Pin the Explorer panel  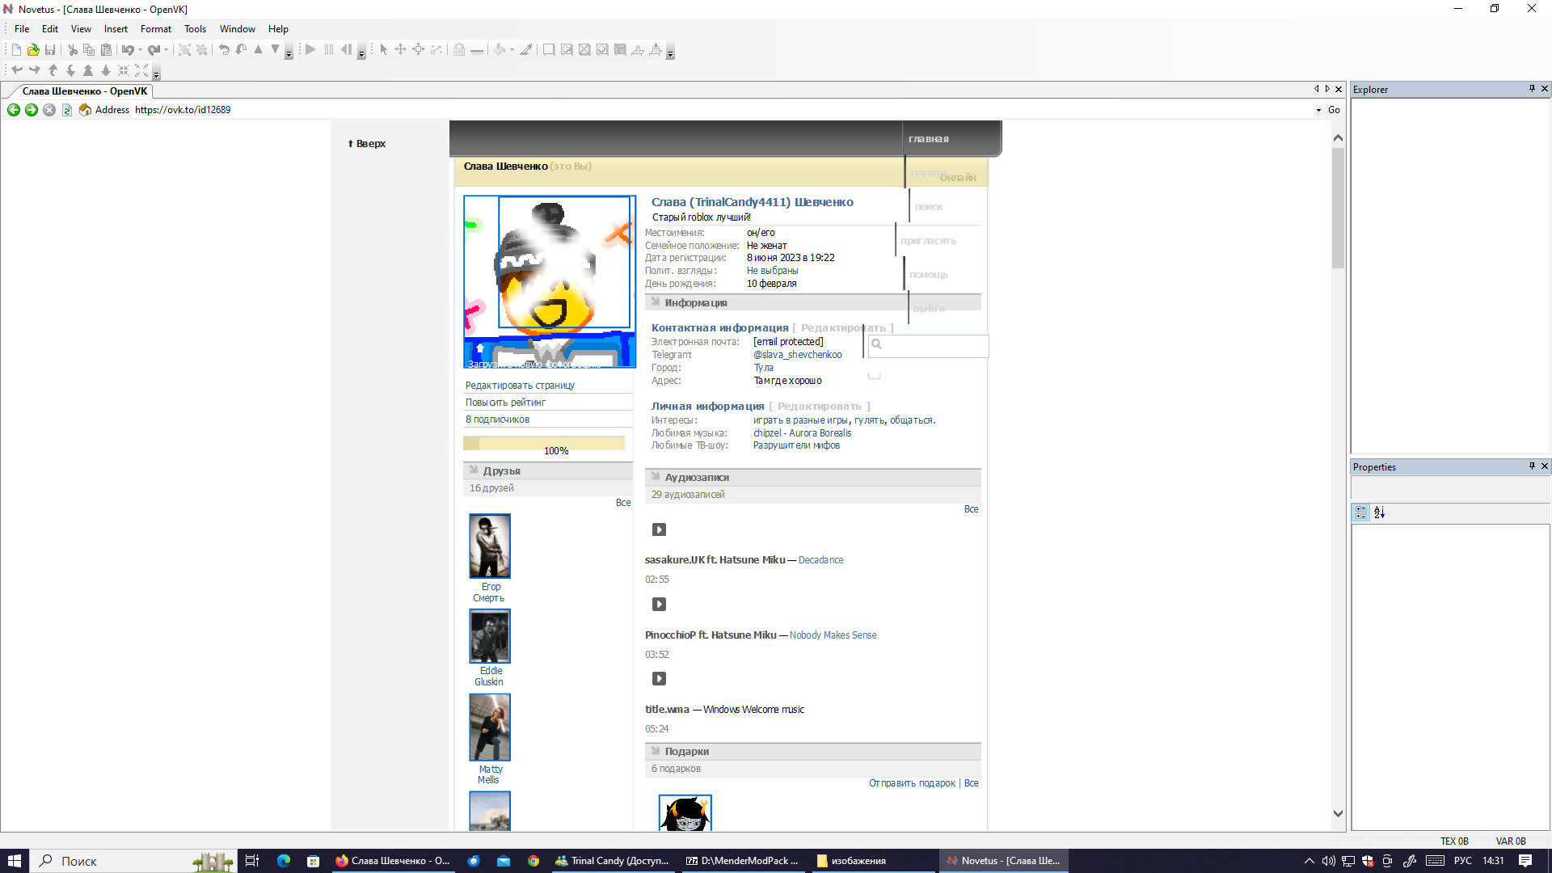coord(1531,89)
